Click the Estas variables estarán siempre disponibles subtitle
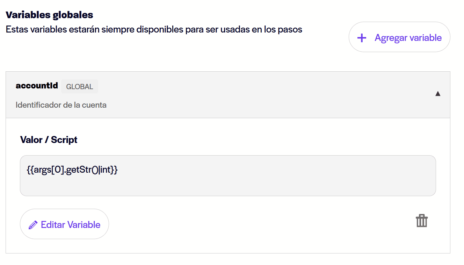The image size is (464, 265). tap(154, 29)
